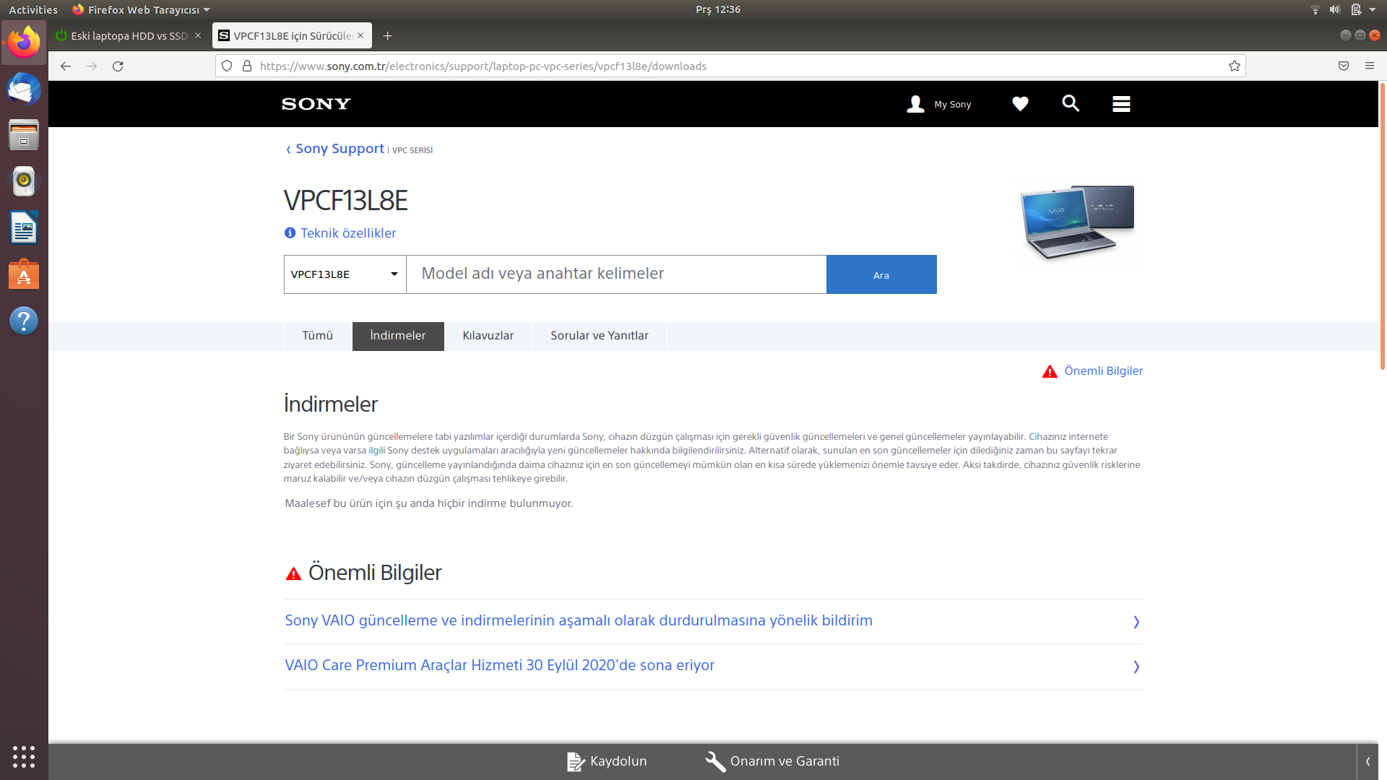Screen dimensions: 1387x780
Task: Open Thunderbird from the dock
Action: click(24, 90)
